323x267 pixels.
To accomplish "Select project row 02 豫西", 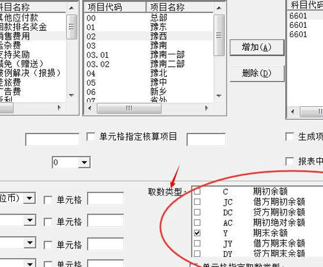I will [x=148, y=37].
